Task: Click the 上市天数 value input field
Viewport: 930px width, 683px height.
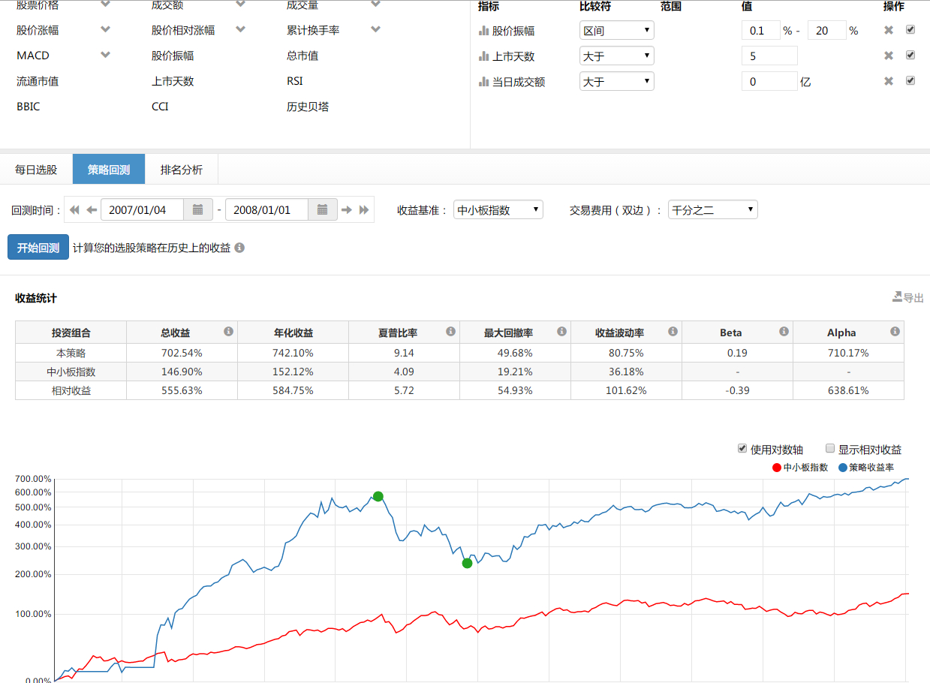Action: pyautogui.click(x=769, y=56)
